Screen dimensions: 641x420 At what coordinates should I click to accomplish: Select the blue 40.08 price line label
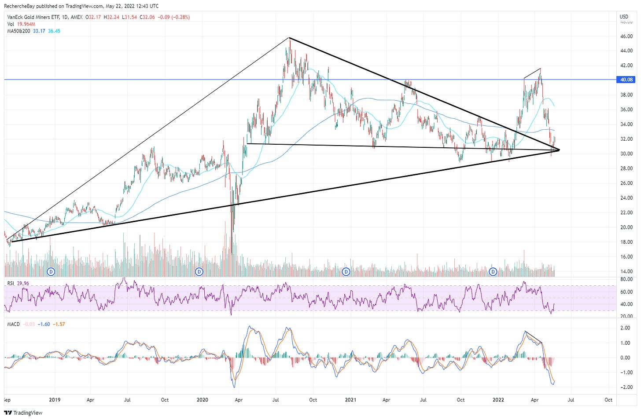(626, 80)
